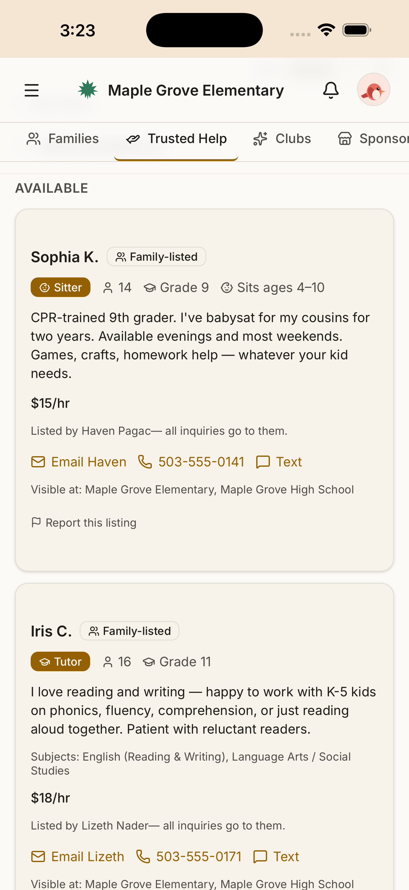Call 503-555-0171 for Iris C.
The width and height of the screenshot is (409, 890).
point(189,857)
